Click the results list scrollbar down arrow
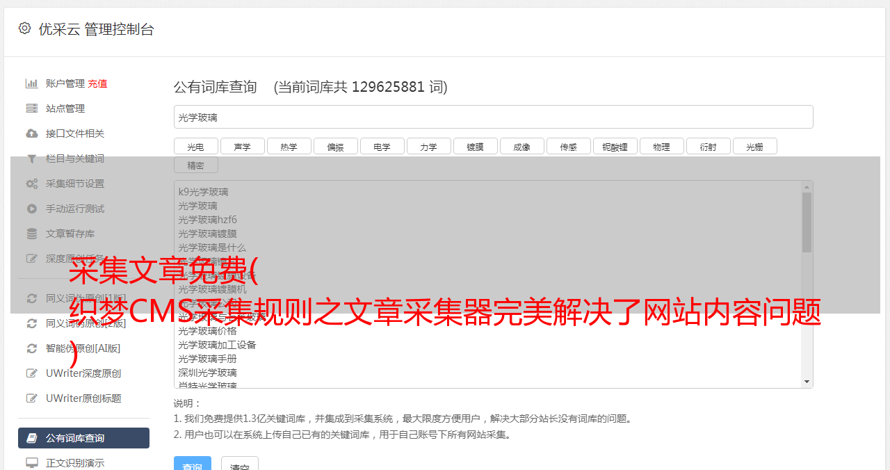 pos(807,382)
